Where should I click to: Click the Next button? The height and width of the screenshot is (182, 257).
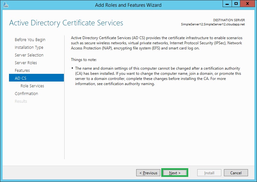[x=175, y=173]
